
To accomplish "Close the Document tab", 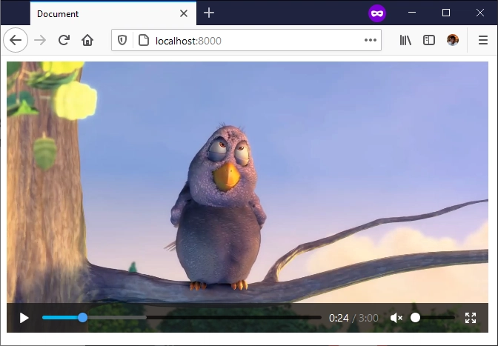I will click(184, 13).
